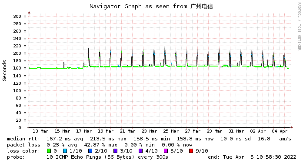Click the '02 Apr' x-axis date label
This screenshot has height=163, width=303.
258,131
